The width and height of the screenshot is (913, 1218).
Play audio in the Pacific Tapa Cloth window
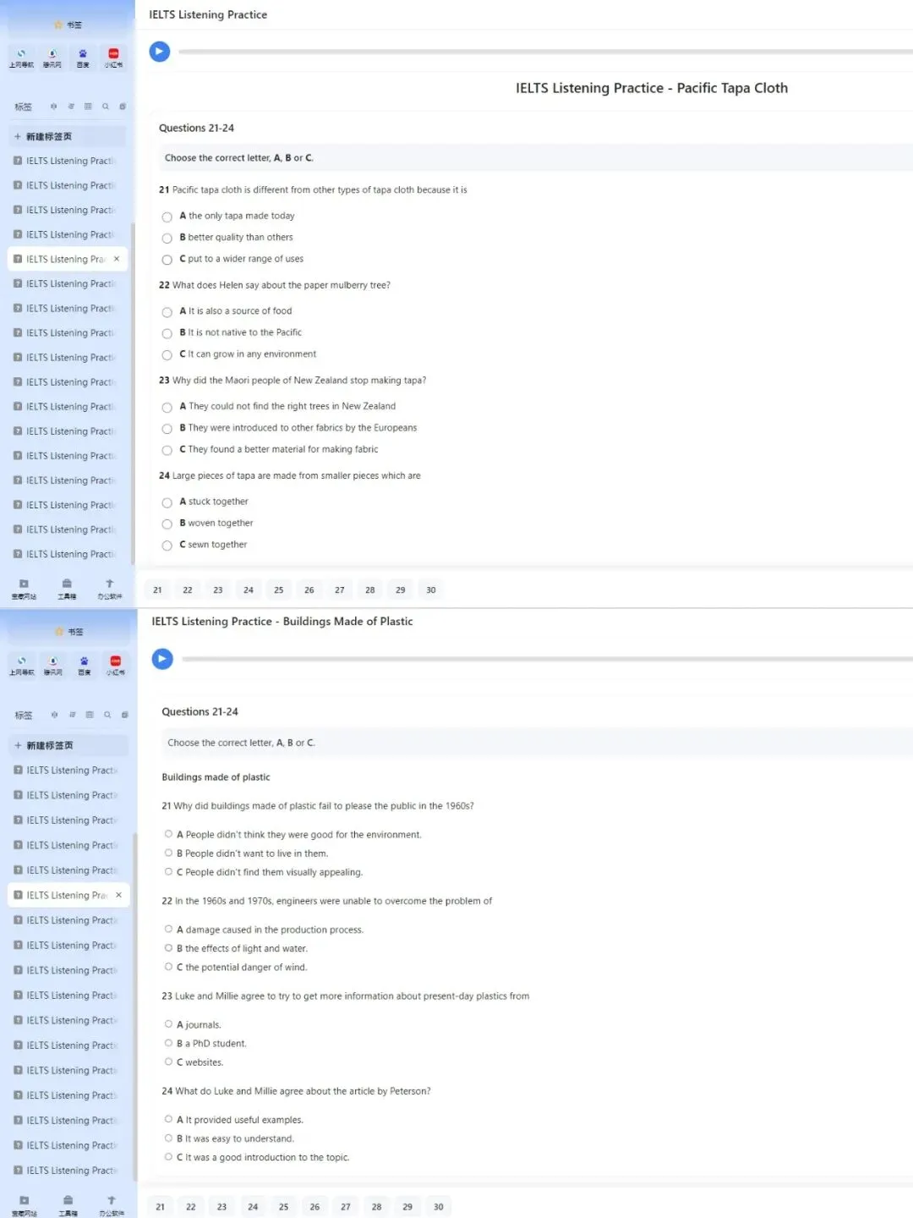160,52
